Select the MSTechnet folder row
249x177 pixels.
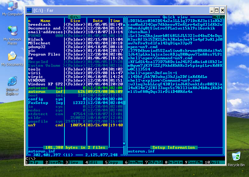(x=75, y=43)
